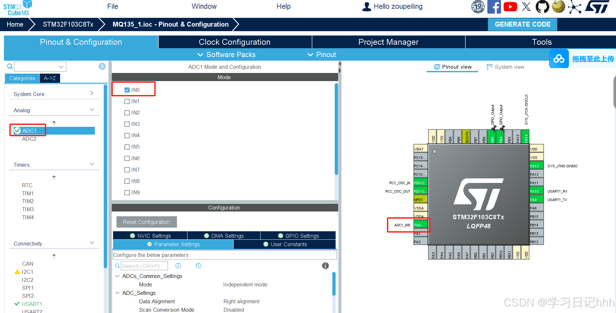Image resolution: width=616 pixels, height=313 pixels.
Task: Enable the IN7 channel checkbox
Action: point(127,170)
